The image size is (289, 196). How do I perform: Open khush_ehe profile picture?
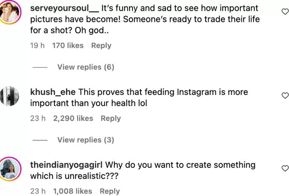click(x=10, y=96)
